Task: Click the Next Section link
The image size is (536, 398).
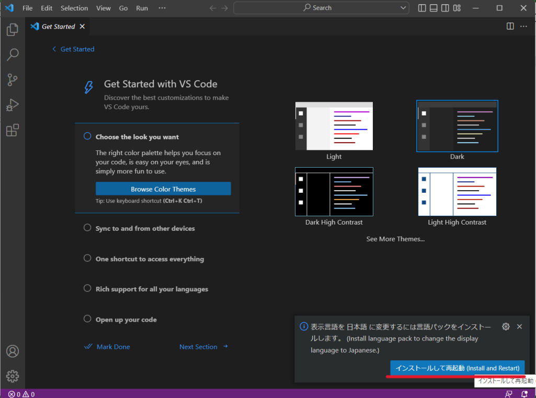Action: click(204, 347)
